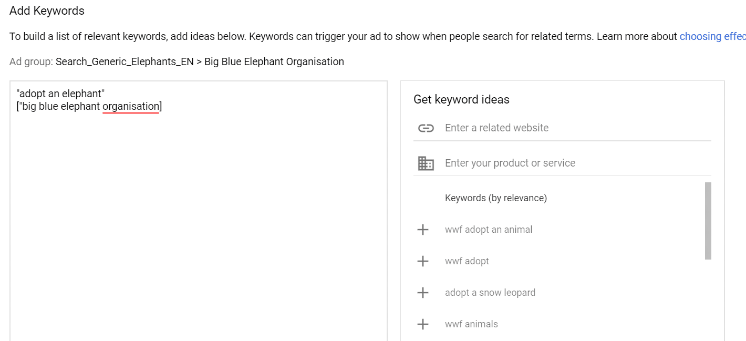Add 'wwf animals' with its plus icon
Viewport: 746px width, 341px height.
423,324
